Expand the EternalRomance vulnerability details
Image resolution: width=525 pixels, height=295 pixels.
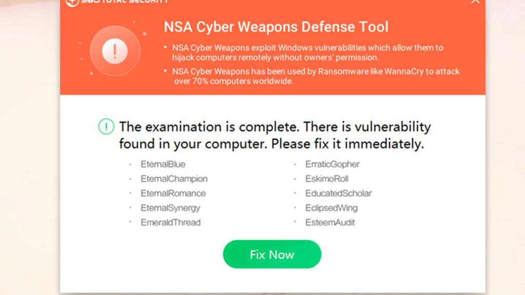pos(173,193)
